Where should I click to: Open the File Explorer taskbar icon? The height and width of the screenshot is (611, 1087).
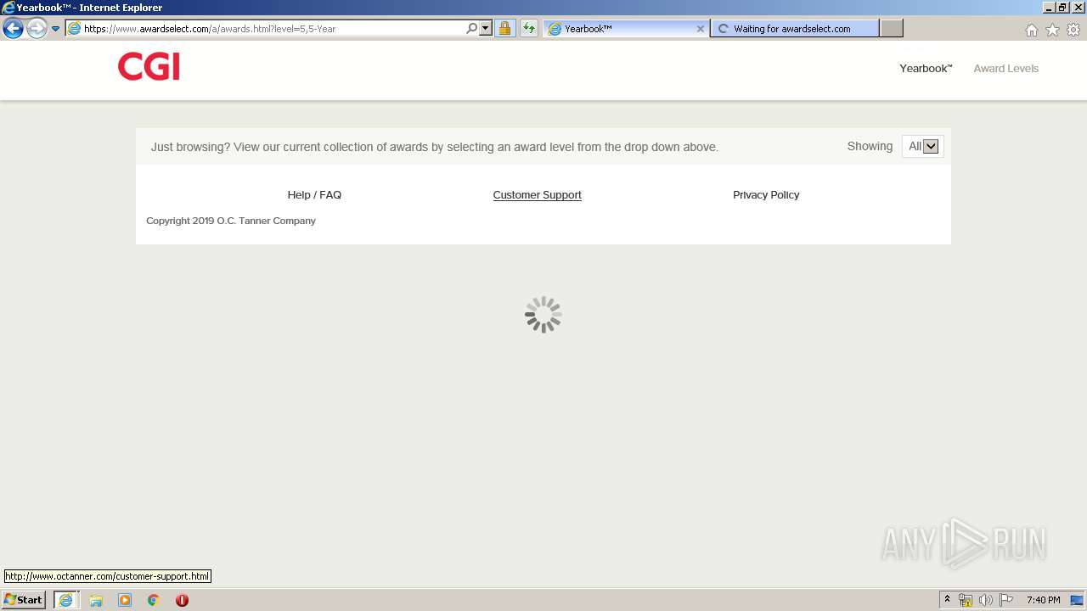(x=96, y=600)
